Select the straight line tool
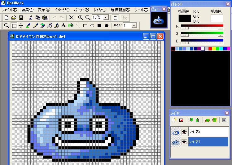The image size is (232, 165). [x=78, y=26]
